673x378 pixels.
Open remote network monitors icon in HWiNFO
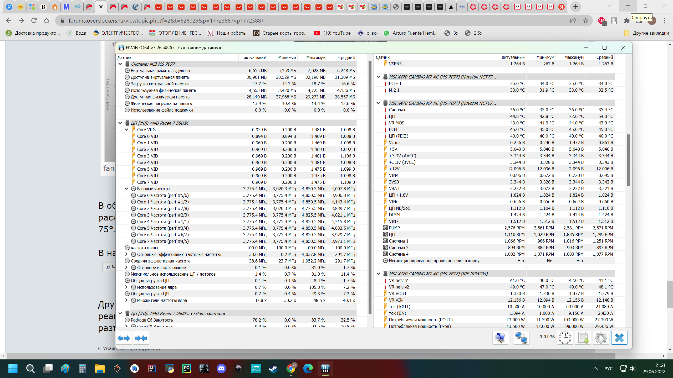tap(521, 338)
